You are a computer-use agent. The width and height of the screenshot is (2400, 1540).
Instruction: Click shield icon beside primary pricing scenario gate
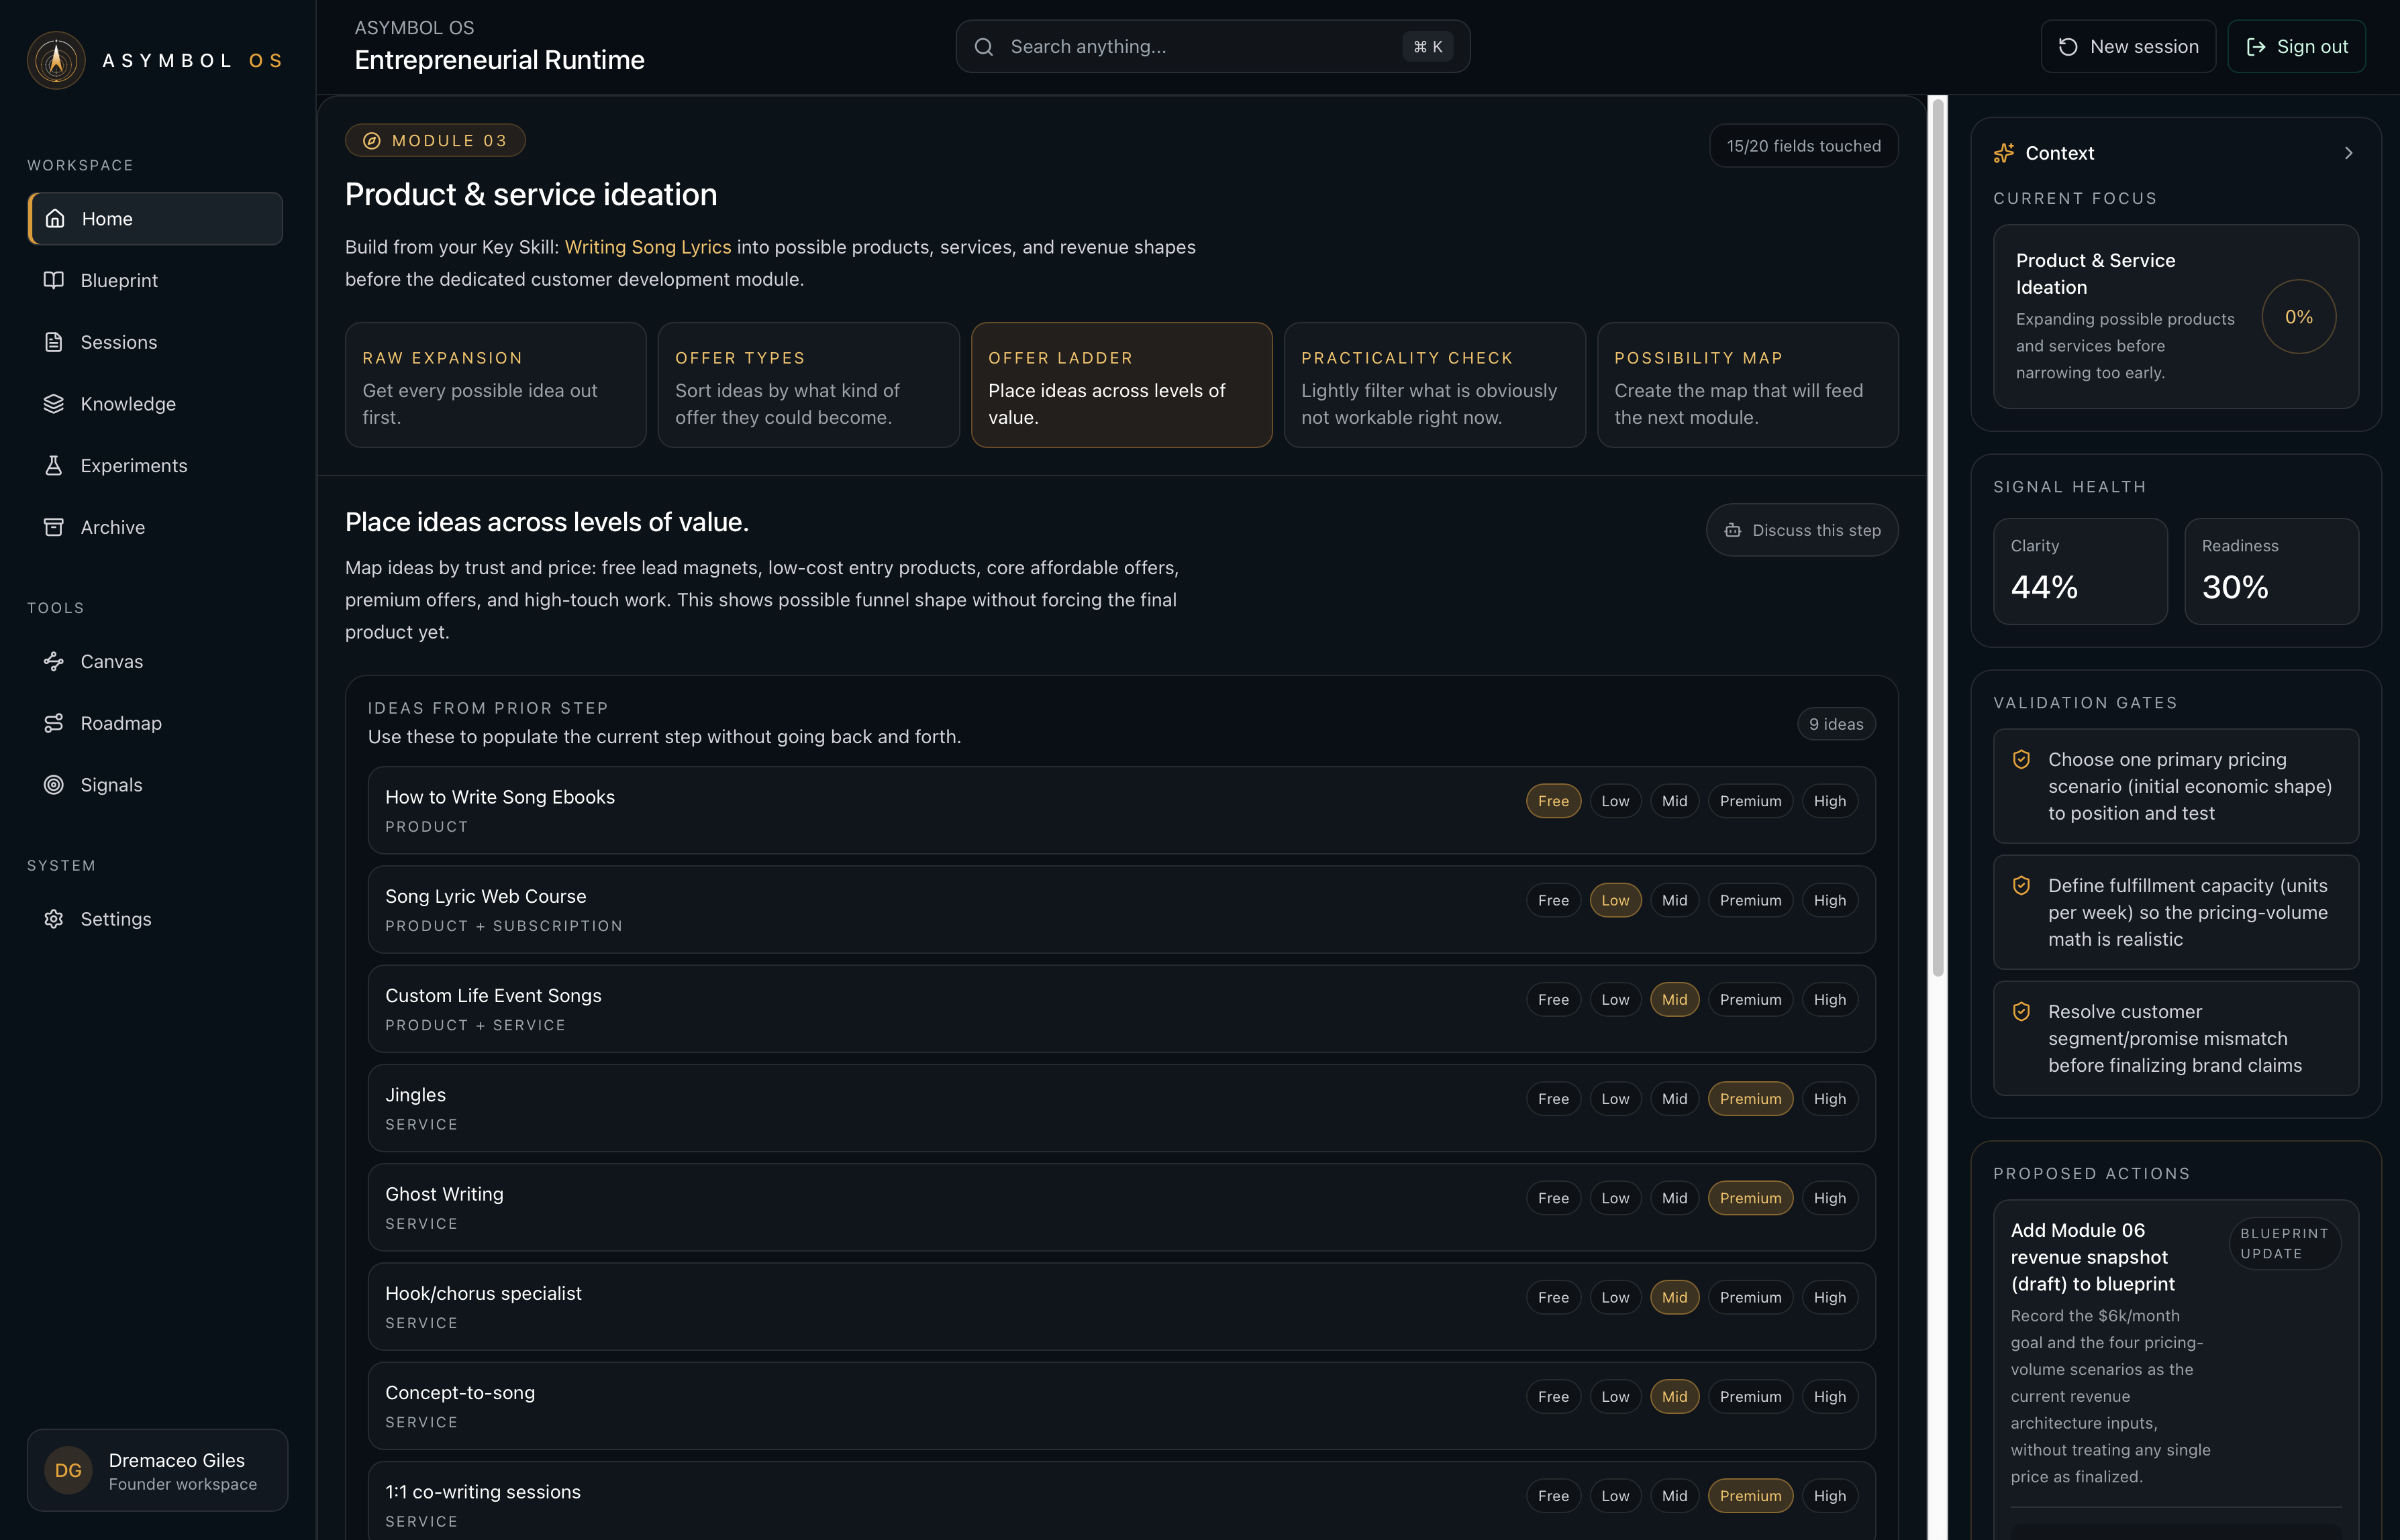pyautogui.click(x=2022, y=760)
